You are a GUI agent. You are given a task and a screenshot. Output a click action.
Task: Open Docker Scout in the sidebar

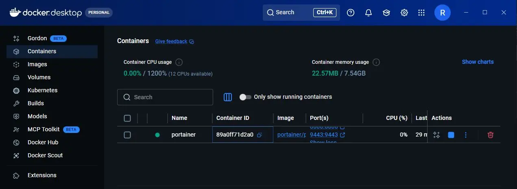point(52,156)
